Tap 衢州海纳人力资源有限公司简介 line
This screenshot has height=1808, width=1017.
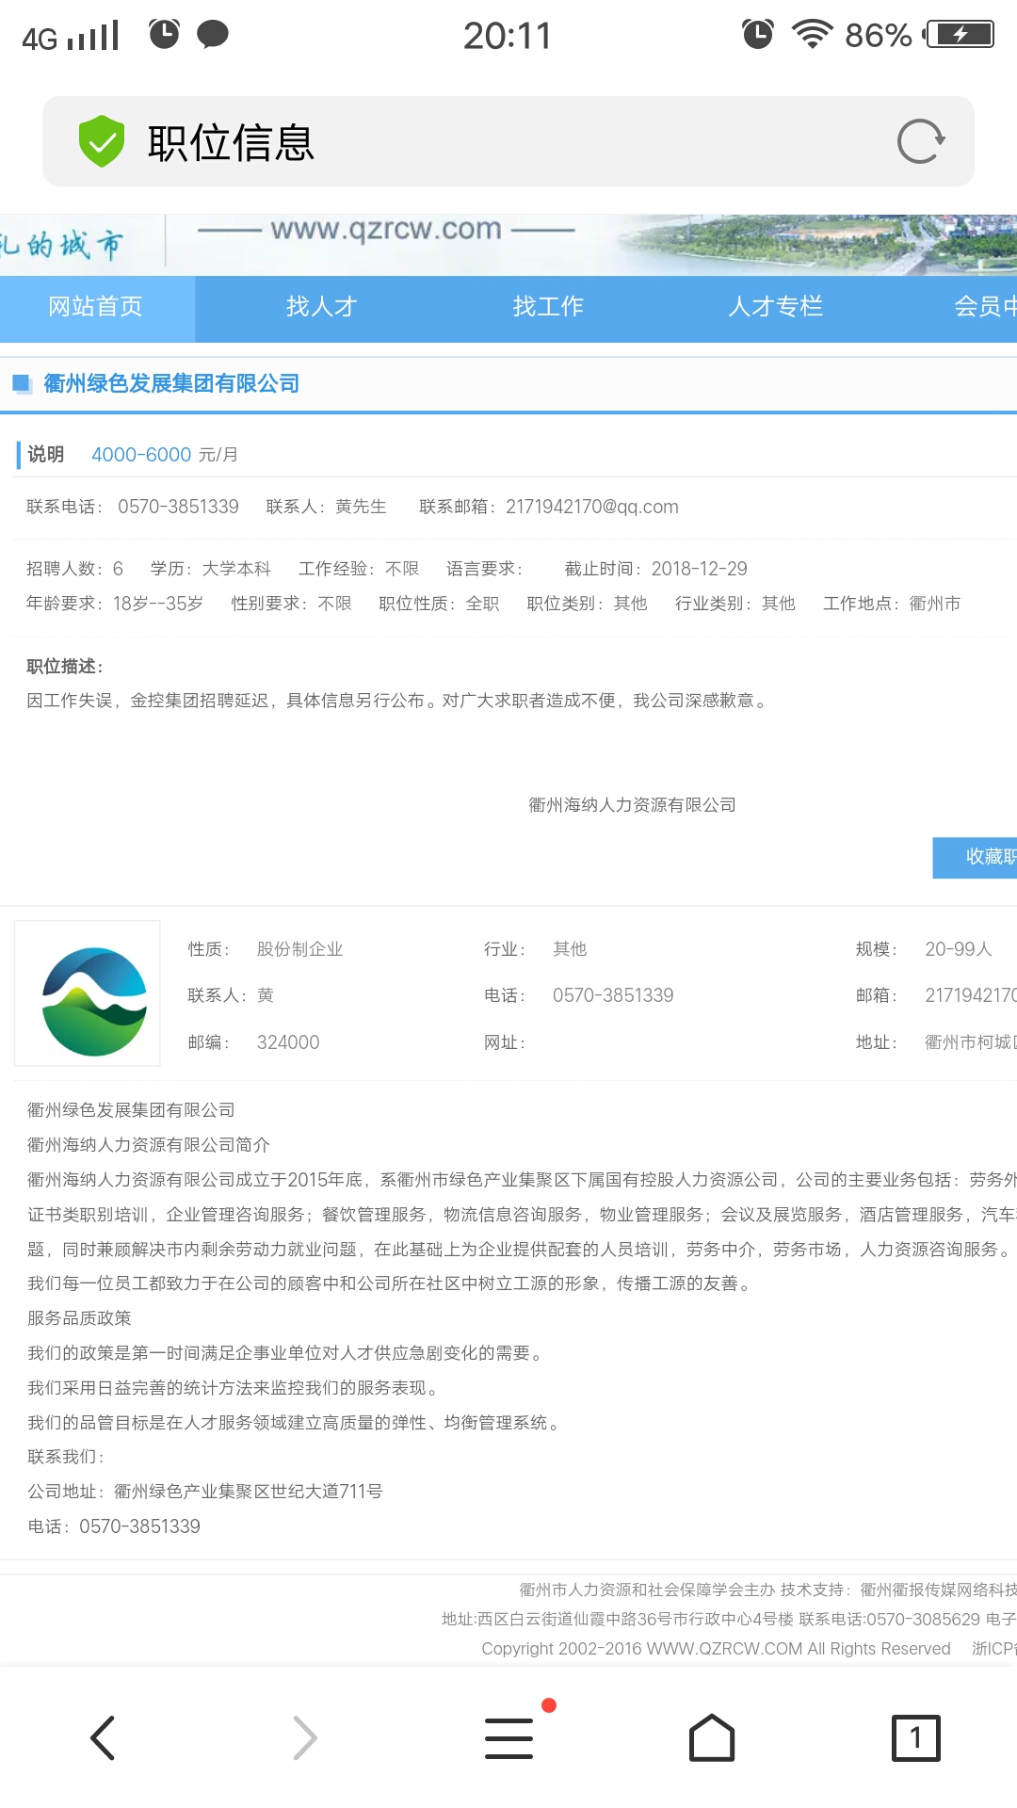tap(149, 1145)
